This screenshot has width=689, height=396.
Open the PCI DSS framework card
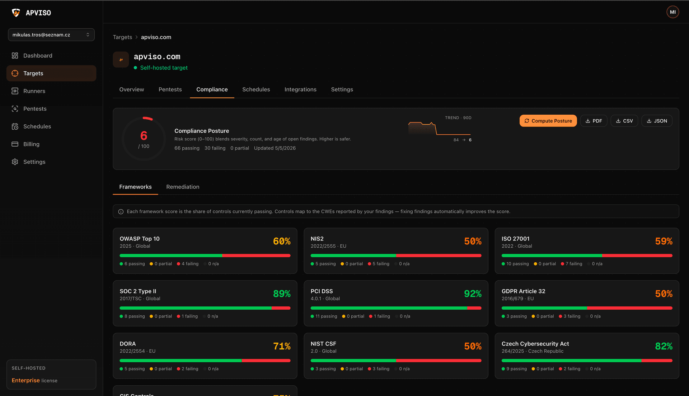(x=396, y=303)
